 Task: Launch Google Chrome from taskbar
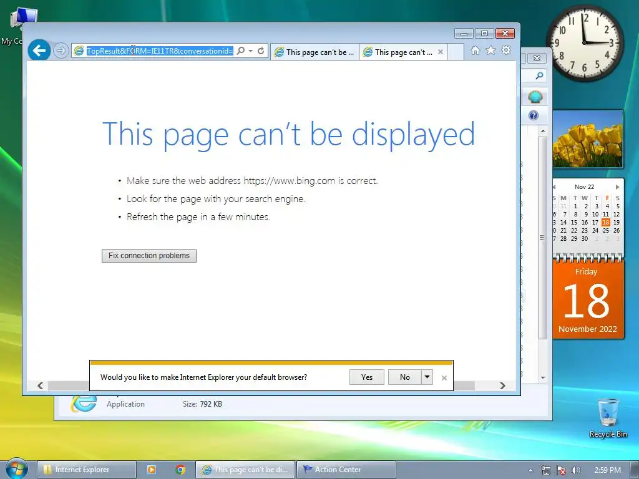tap(180, 470)
